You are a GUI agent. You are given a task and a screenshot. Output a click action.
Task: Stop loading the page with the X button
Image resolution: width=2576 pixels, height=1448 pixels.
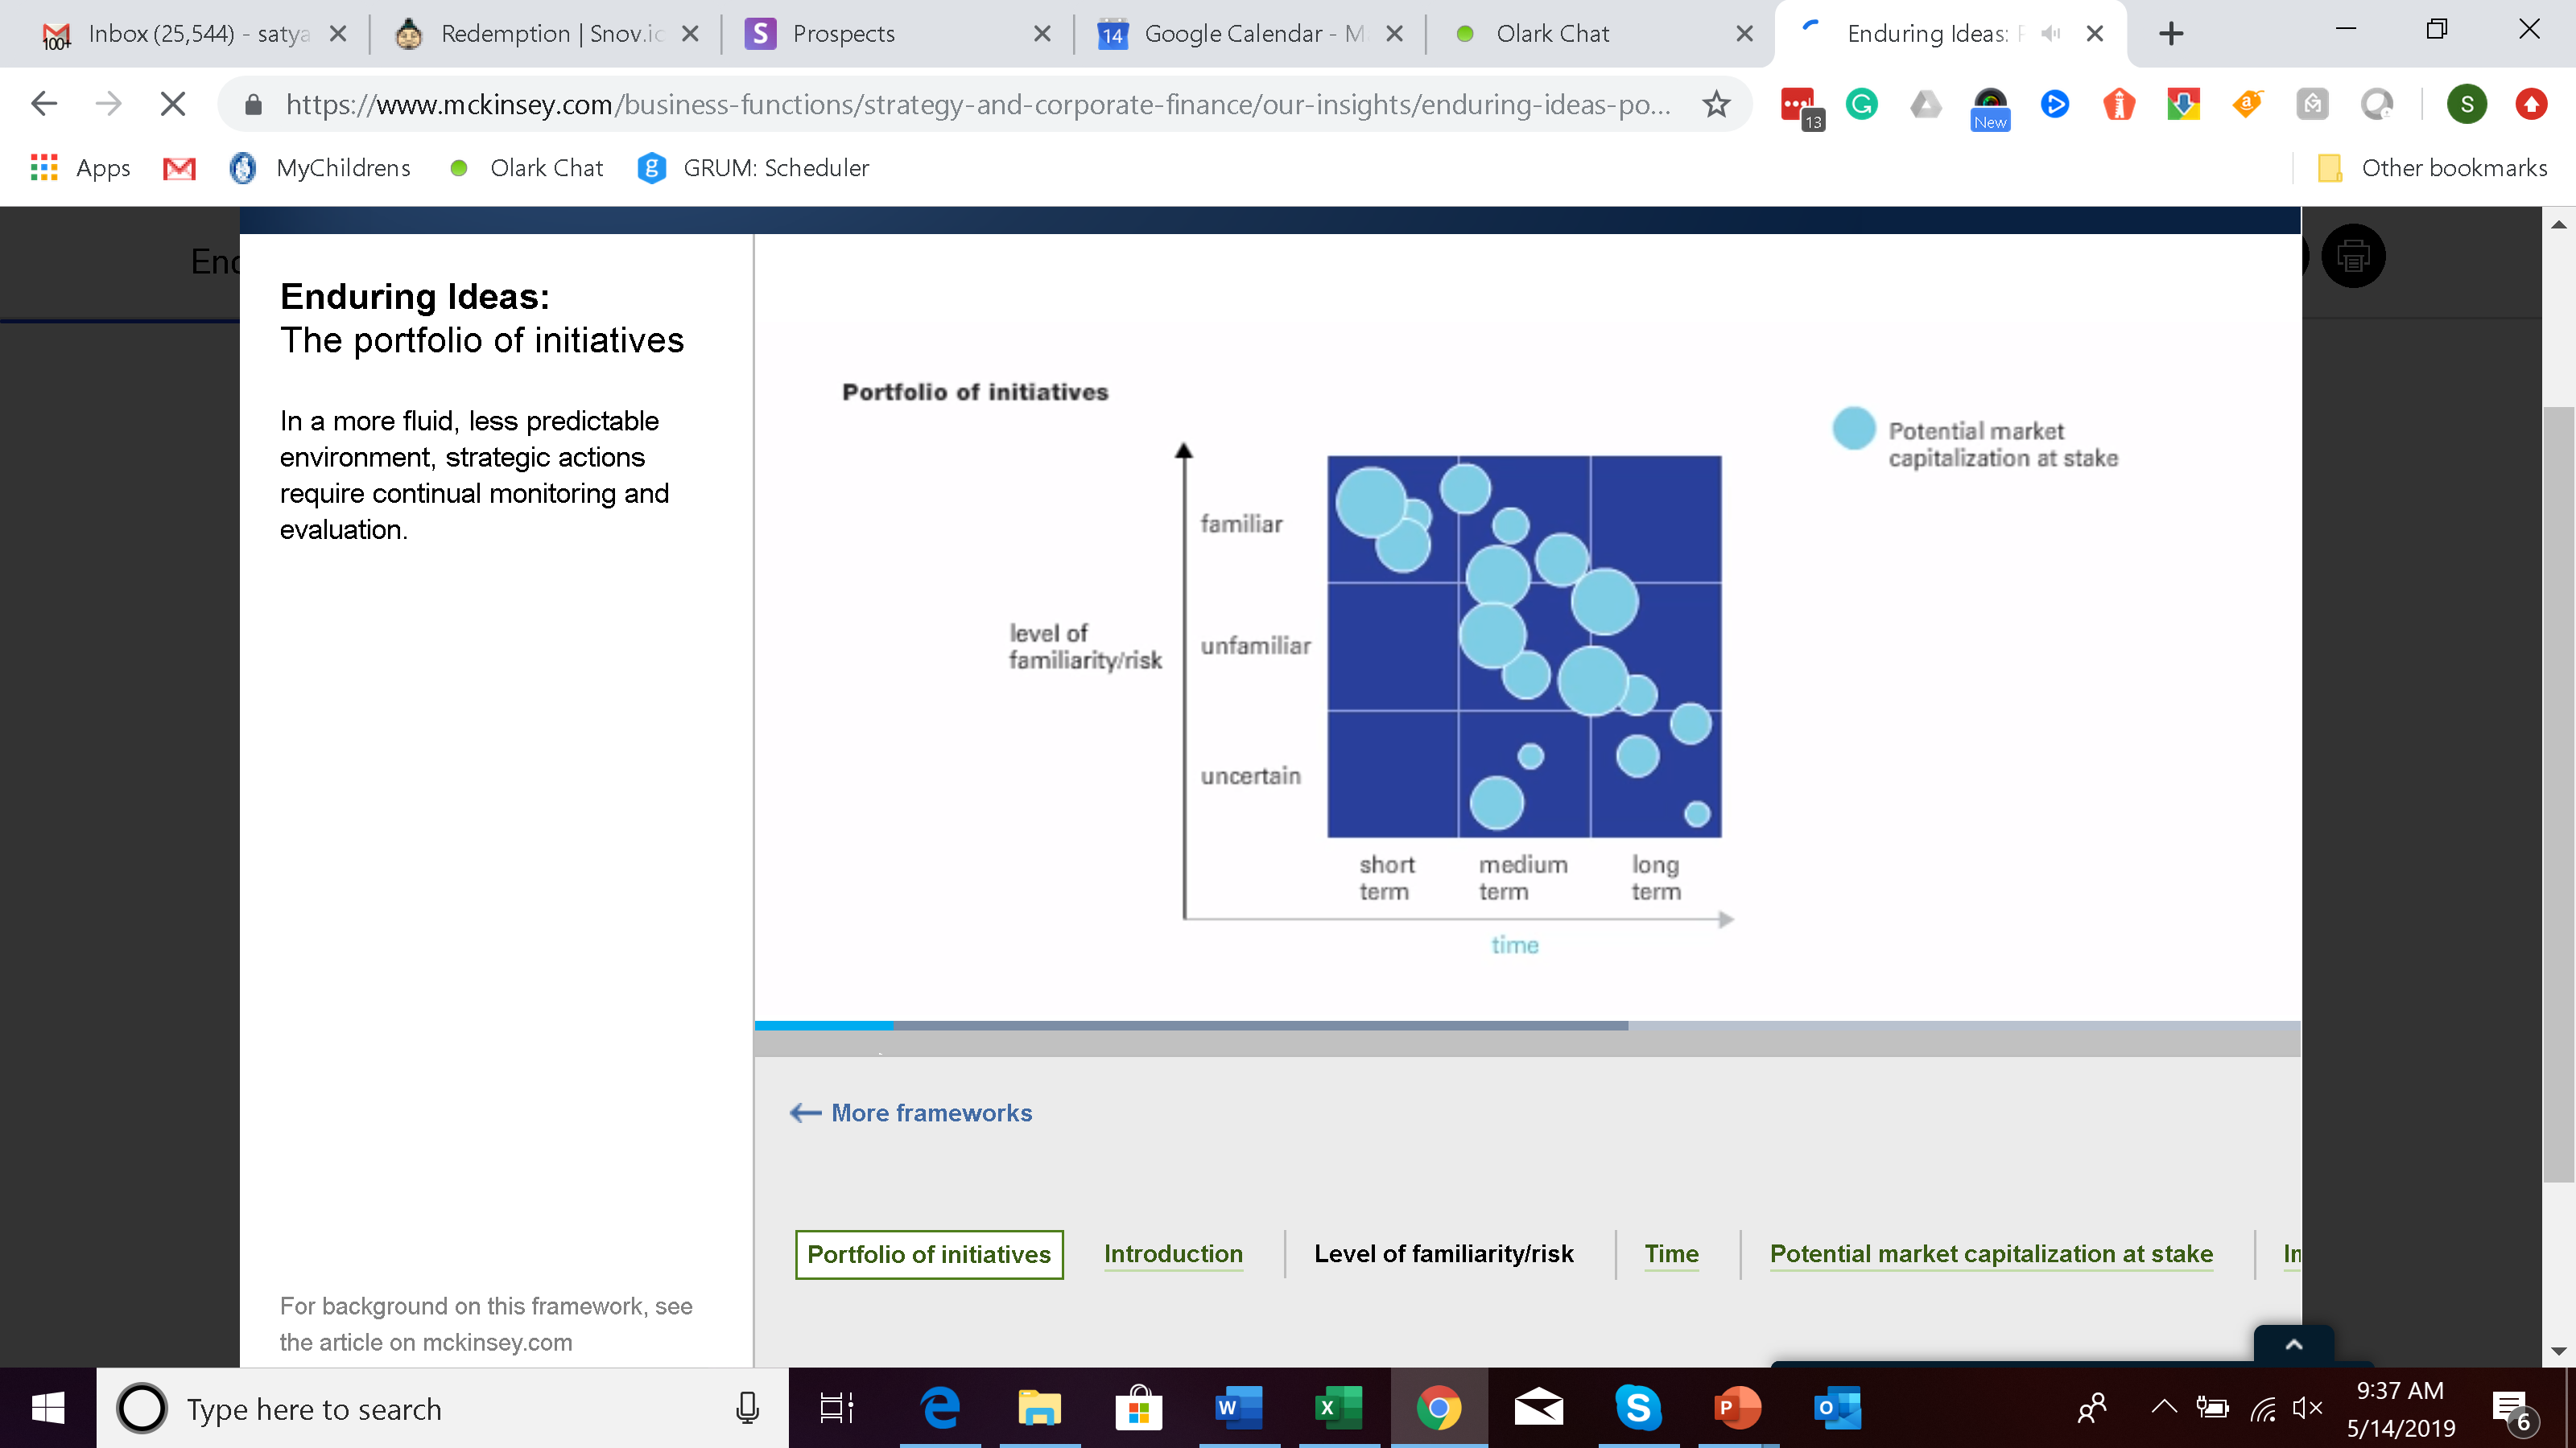coord(173,104)
